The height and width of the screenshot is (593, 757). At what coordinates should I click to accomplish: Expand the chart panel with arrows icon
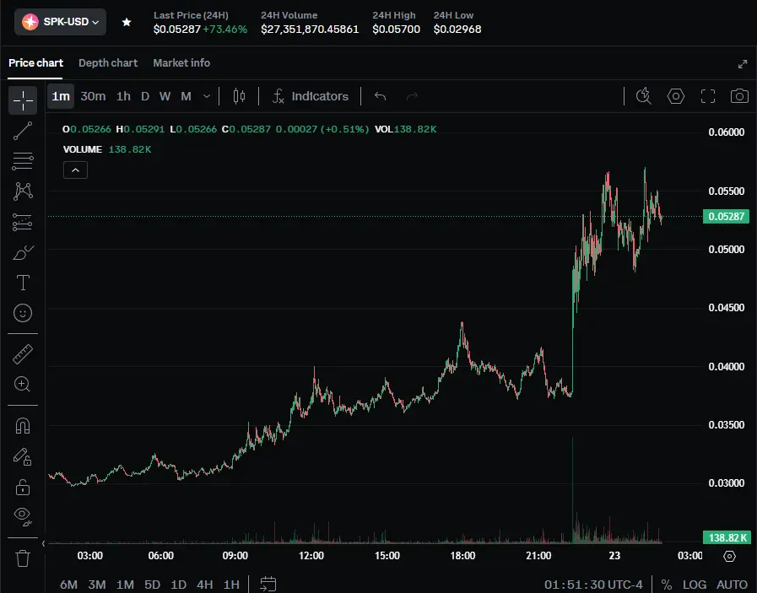pyautogui.click(x=743, y=64)
